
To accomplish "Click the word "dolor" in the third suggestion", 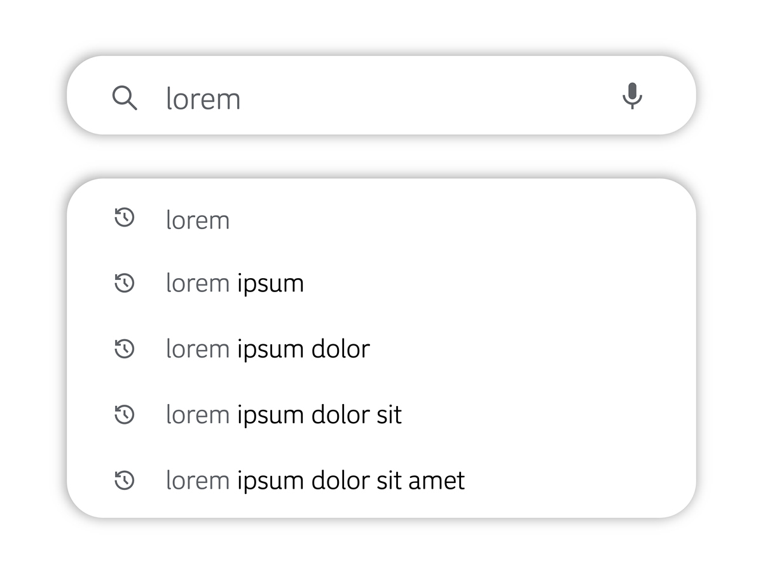I will 340,349.
